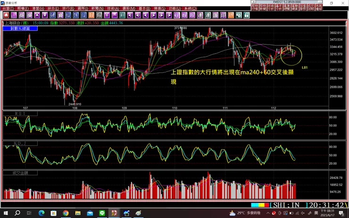349x218 pixels.
Task: Click the RSI panel label
Action: tap(20, 114)
